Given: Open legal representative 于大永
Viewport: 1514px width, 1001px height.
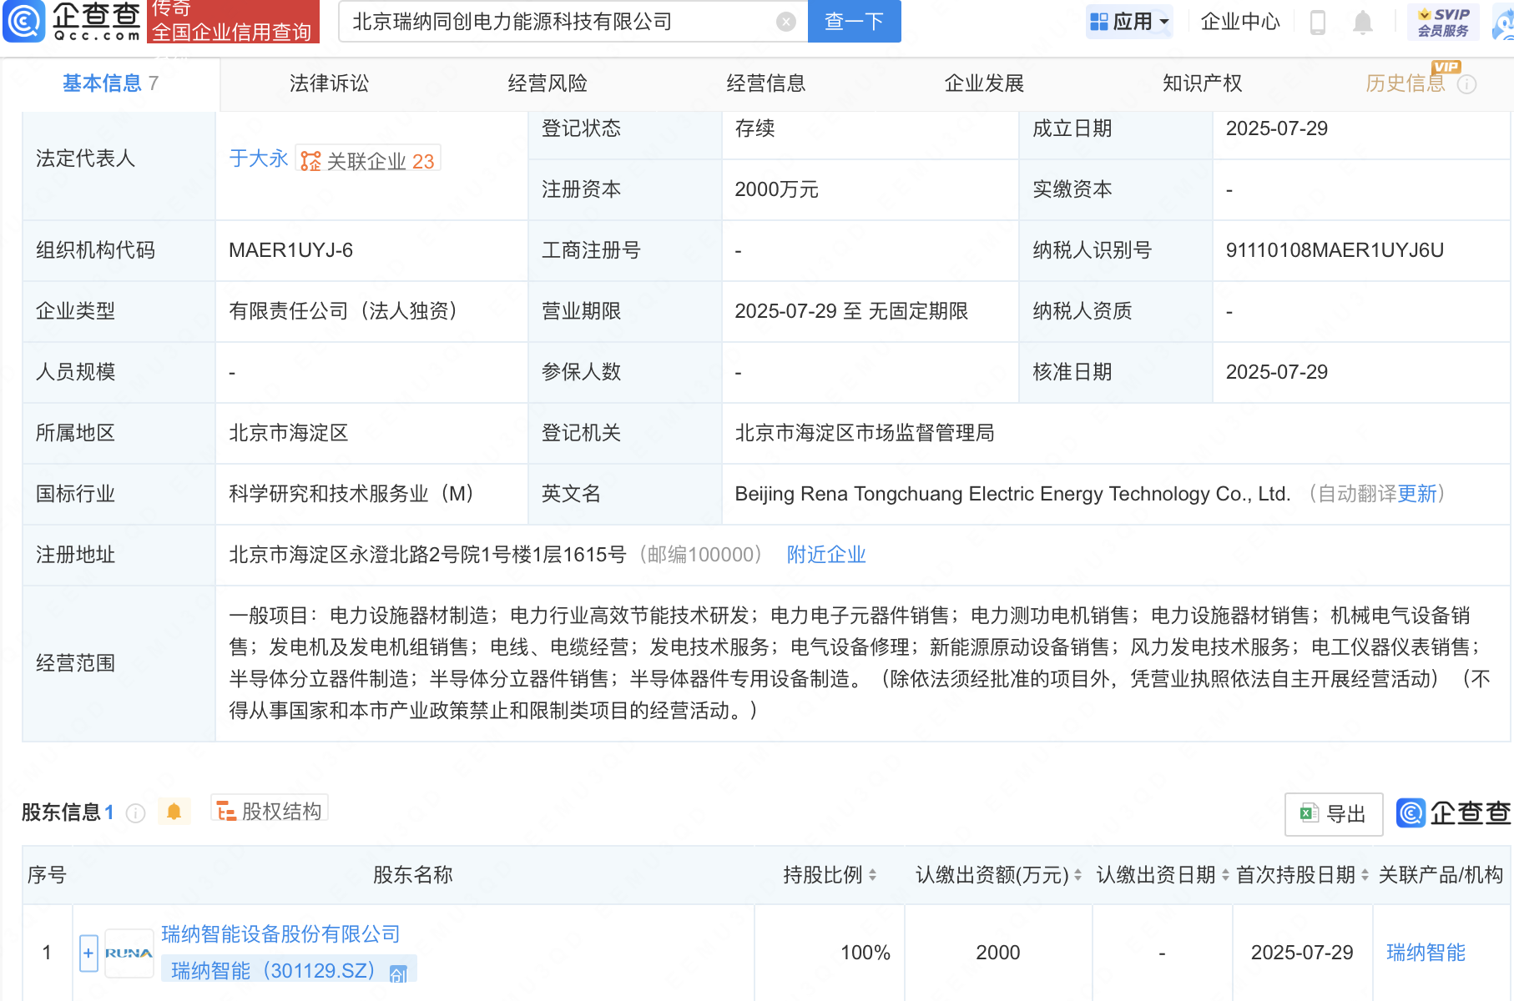Looking at the screenshot, I should (x=258, y=158).
